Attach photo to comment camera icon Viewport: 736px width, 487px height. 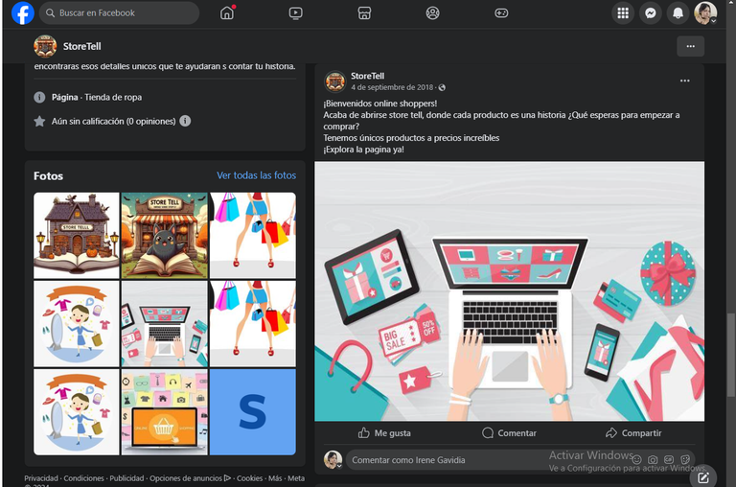coord(653,460)
